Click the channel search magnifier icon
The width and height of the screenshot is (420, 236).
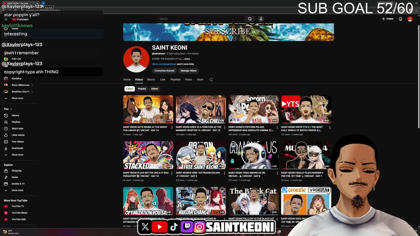[211, 80]
